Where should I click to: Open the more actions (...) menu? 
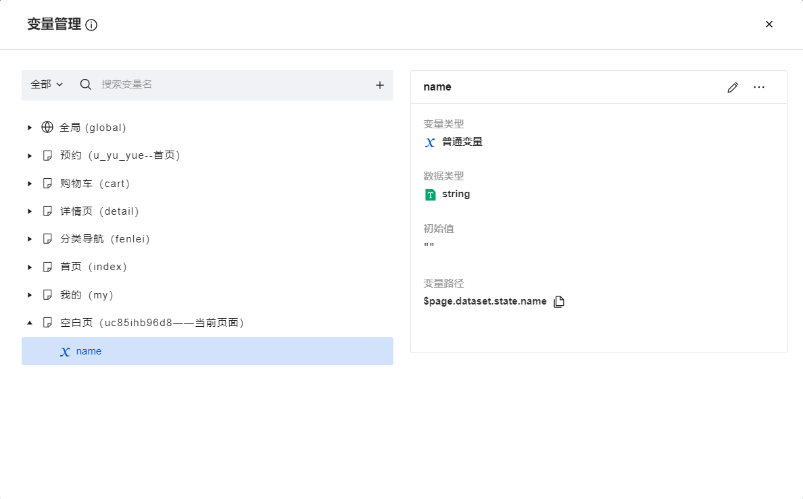point(758,87)
